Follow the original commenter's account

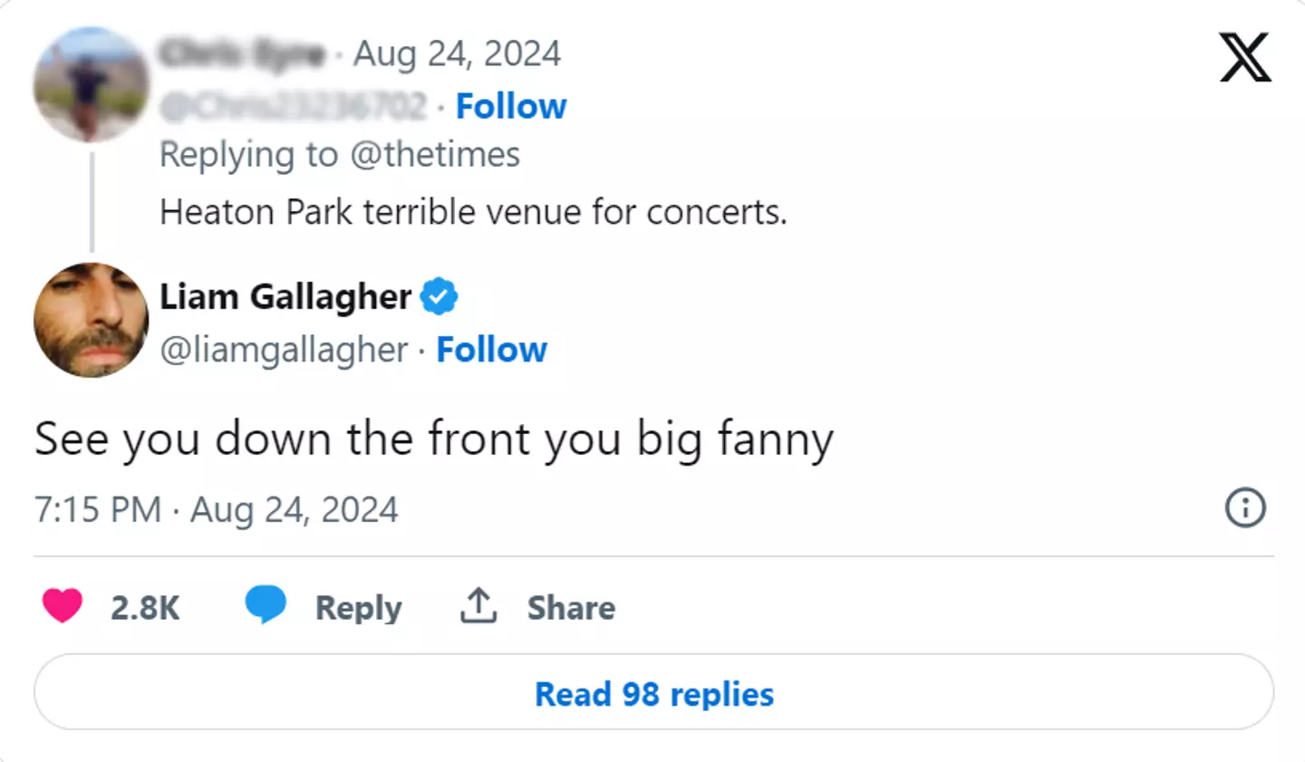(511, 106)
